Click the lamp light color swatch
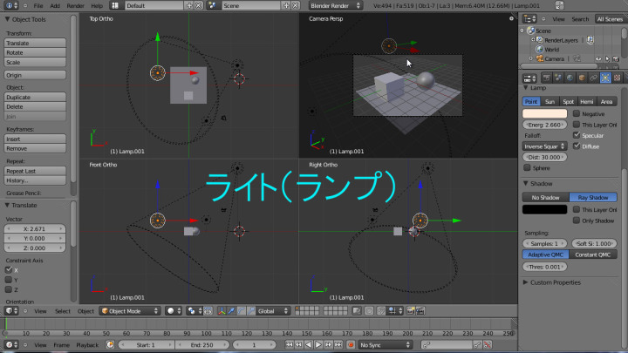Image resolution: width=628 pixels, height=353 pixels. coord(544,113)
